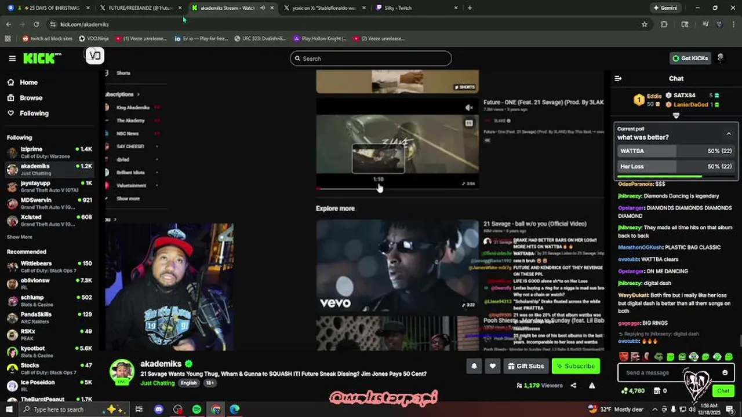Screen dimensions: 742x417
Task: Click the address bar URL
Action: point(85,24)
